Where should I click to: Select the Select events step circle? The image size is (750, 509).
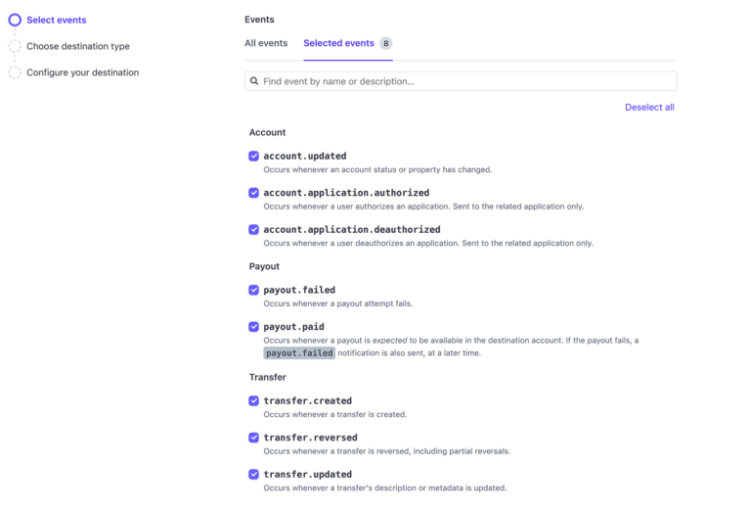(x=15, y=21)
